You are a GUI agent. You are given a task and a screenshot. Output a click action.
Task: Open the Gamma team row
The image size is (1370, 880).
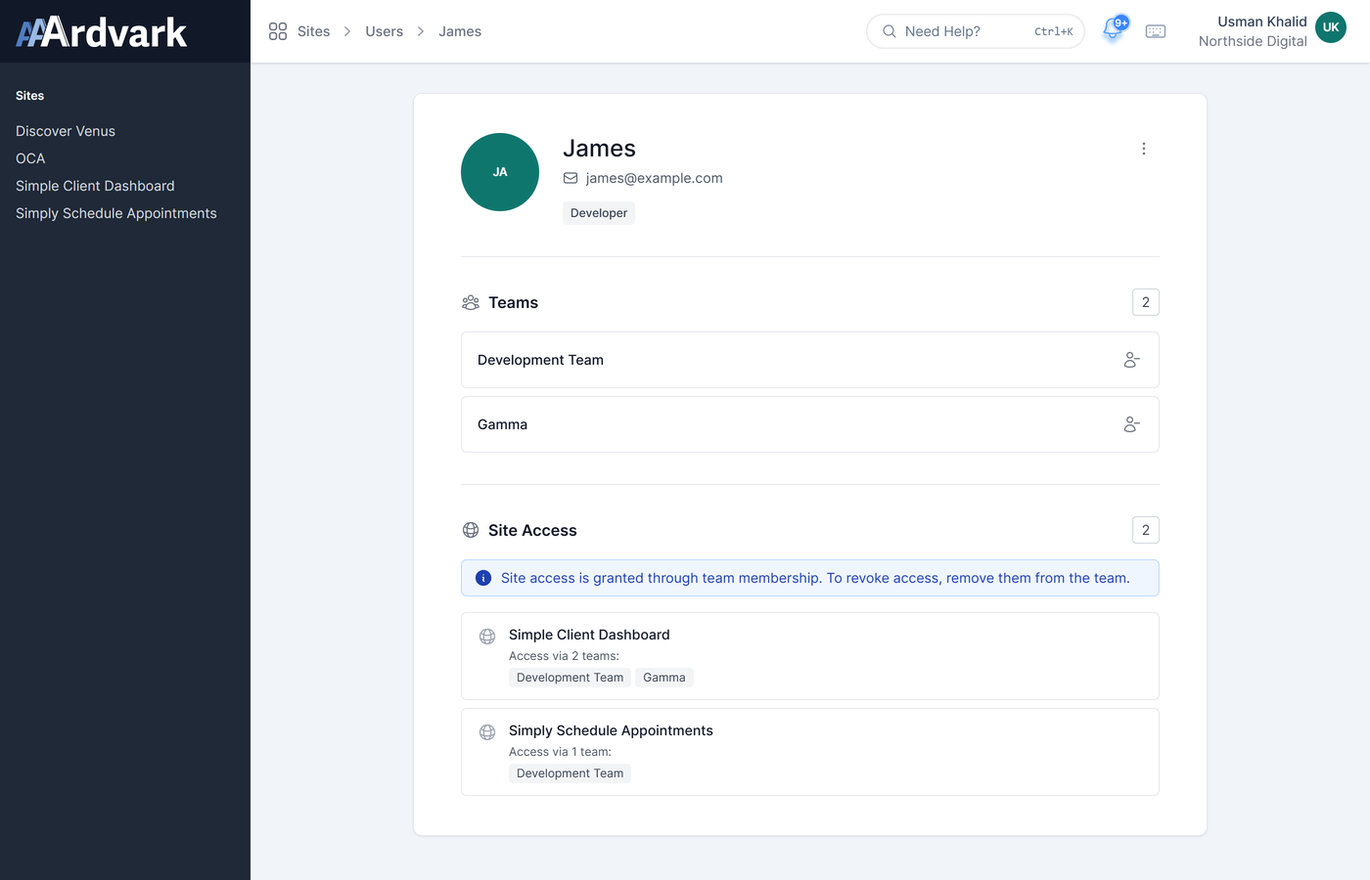pyautogui.click(x=810, y=424)
